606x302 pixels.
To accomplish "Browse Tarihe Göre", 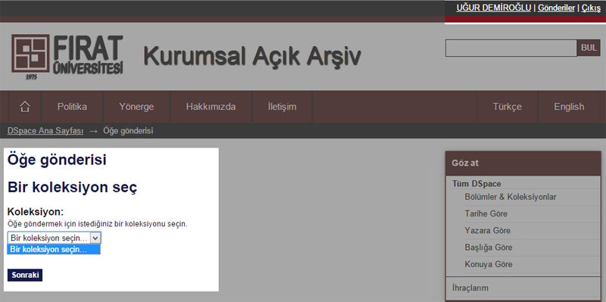I will click(x=486, y=213).
